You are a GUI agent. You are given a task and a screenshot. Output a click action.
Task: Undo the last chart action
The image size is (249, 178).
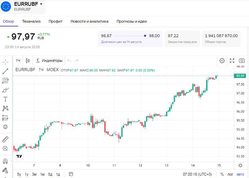coord(69,60)
